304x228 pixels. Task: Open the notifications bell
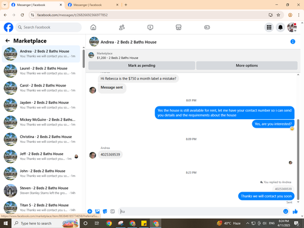tap(280, 27)
